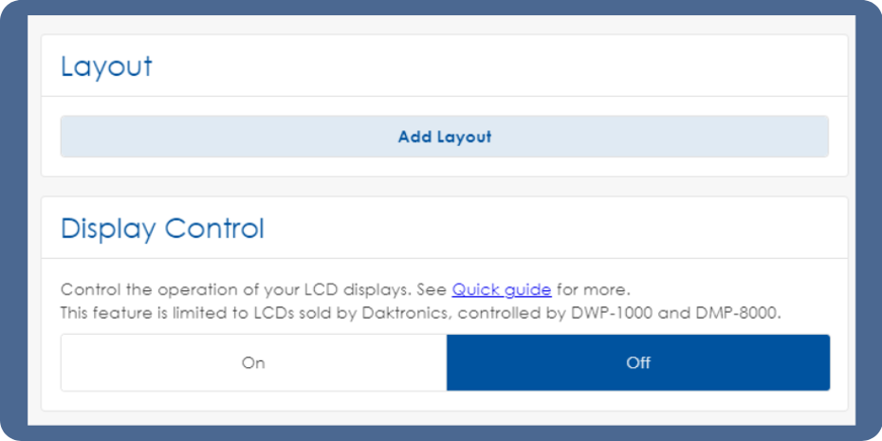Image resolution: width=882 pixels, height=441 pixels.
Task: Click the DWP-1000 model text
Action: 607,313
